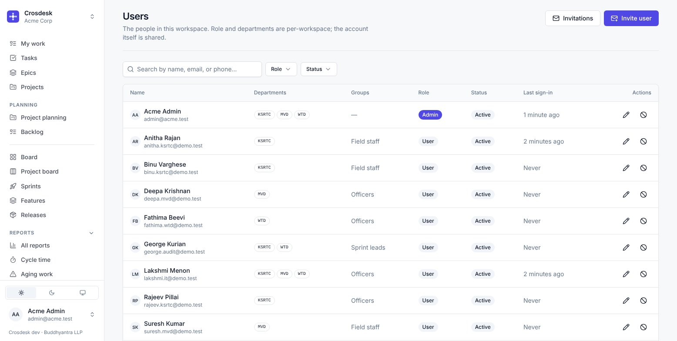Click the user search input field
This screenshot has height=341, width=677.
tap(192, 69)
